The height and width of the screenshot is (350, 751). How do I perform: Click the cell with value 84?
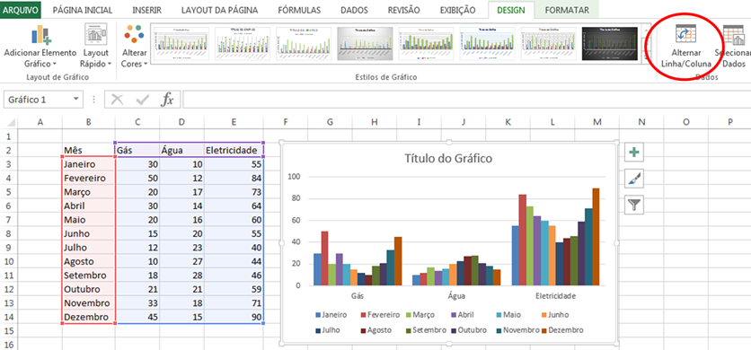pyautogui.click(x=234, y=178)
